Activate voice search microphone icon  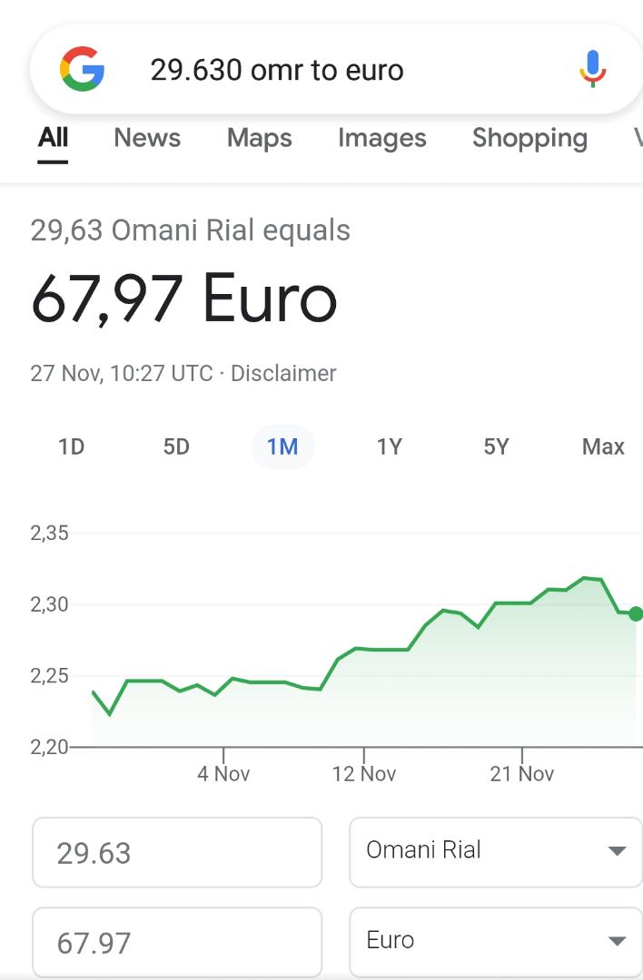(x=592, y=69)
